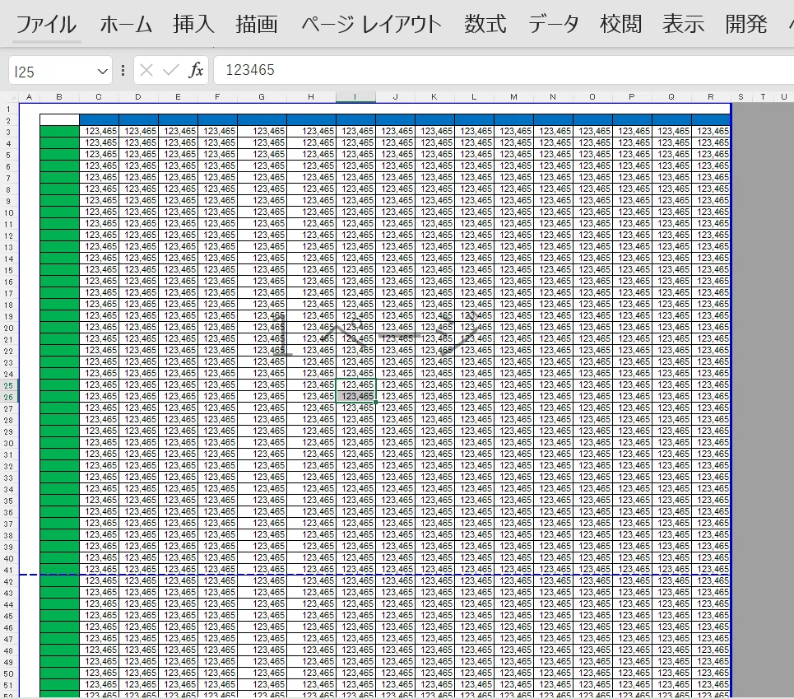Select the 描画 tab
The height and width of the screenshot is (699, 794).
(x=256, y=24)
